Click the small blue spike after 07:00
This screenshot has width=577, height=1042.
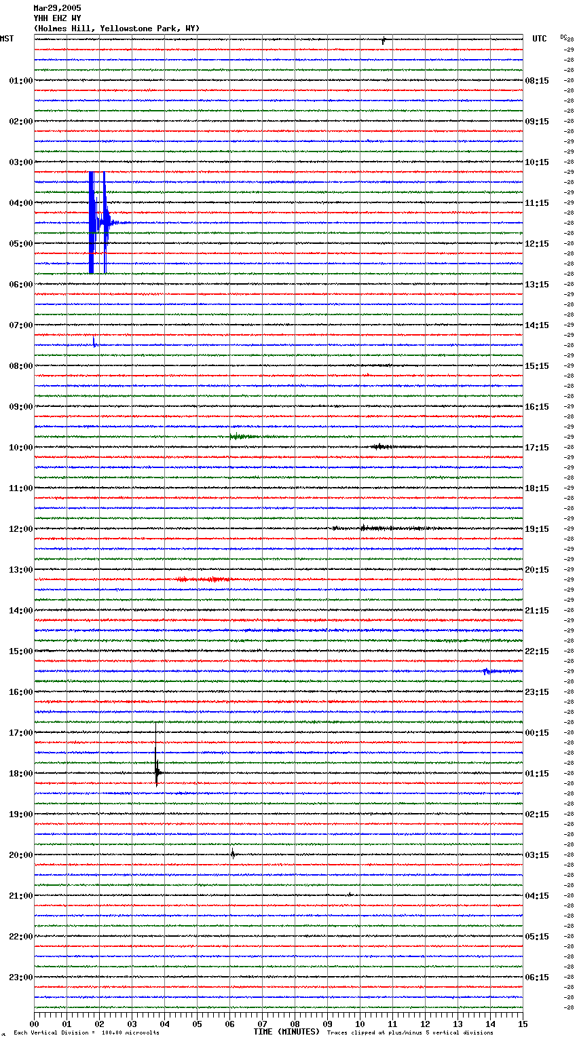point(94,342)
